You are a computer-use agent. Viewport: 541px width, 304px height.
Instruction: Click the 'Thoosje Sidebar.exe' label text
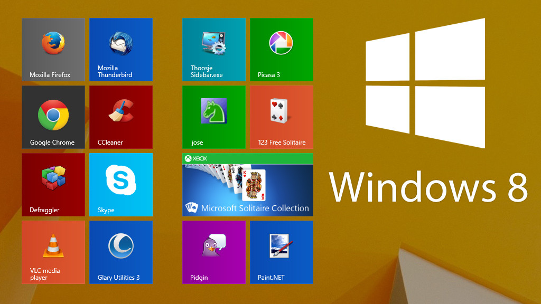click(207, 71)
